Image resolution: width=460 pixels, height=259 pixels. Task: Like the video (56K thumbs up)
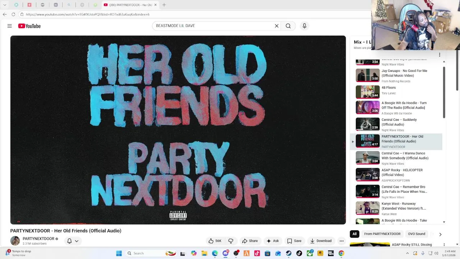[x=215, y=241]
